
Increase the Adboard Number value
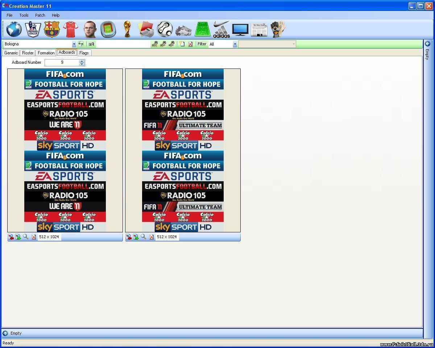click(x=82, y=61)
